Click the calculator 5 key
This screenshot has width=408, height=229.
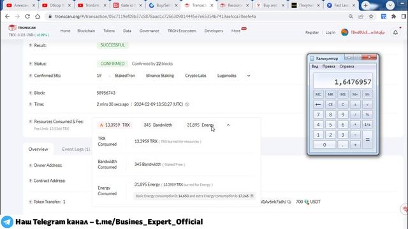point(330,125)
